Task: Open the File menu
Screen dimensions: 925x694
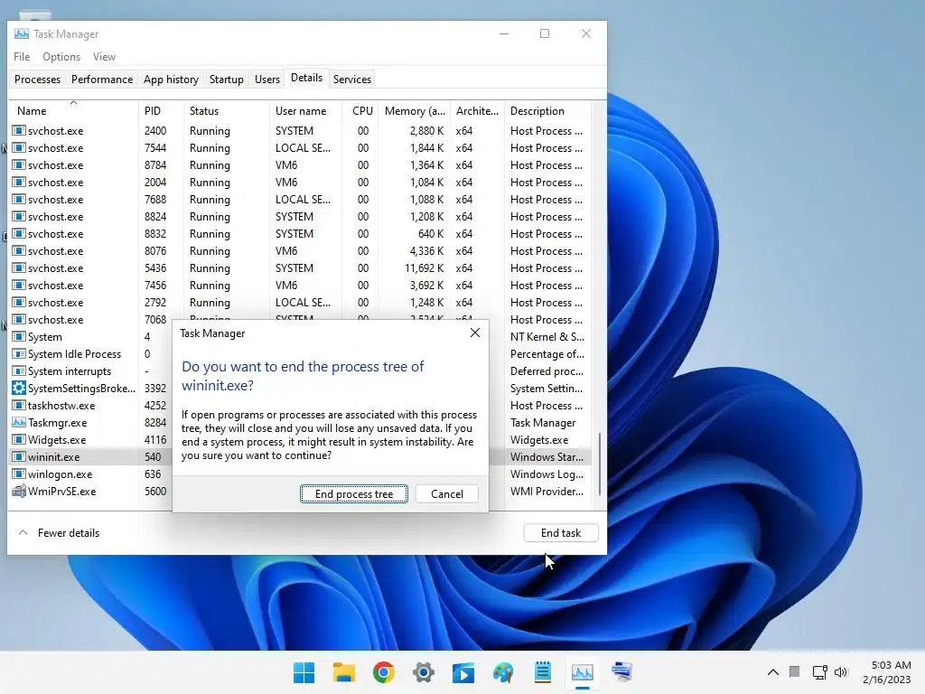Action: point(22,57)
